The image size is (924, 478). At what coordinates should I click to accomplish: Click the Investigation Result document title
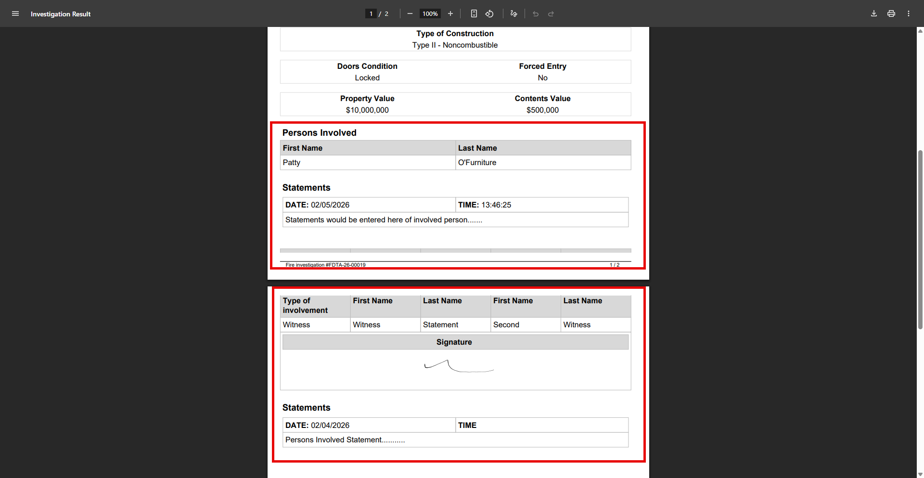tap(61, 14)
